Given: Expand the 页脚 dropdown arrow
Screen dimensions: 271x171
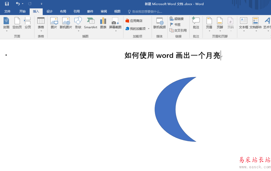Looking at the screenshot, I should coord(220,31).
